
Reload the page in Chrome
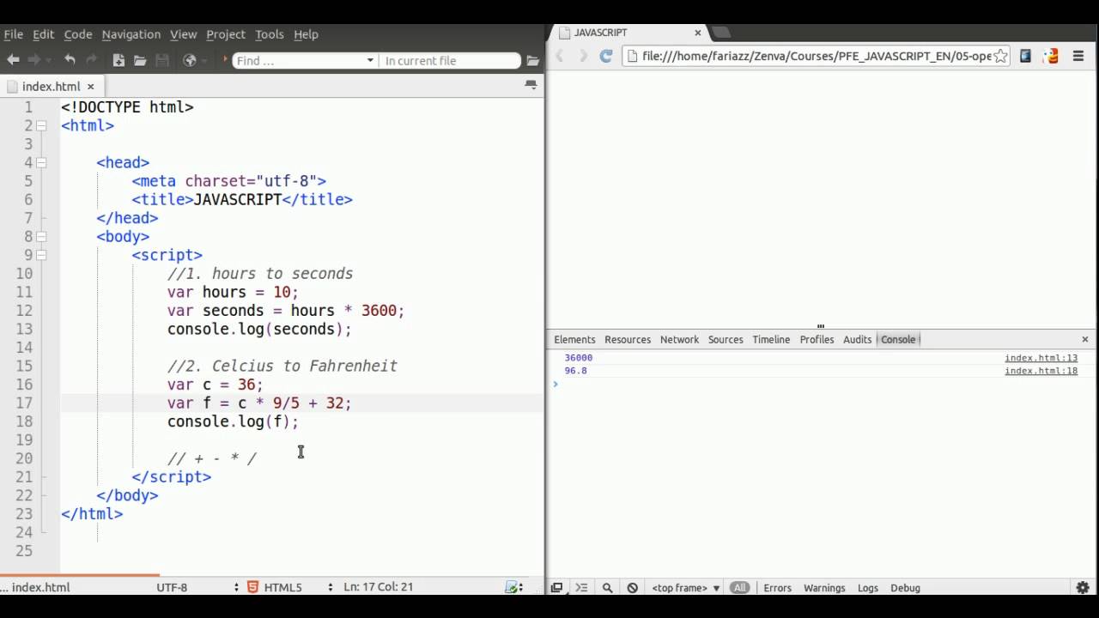tap(605, 56)
